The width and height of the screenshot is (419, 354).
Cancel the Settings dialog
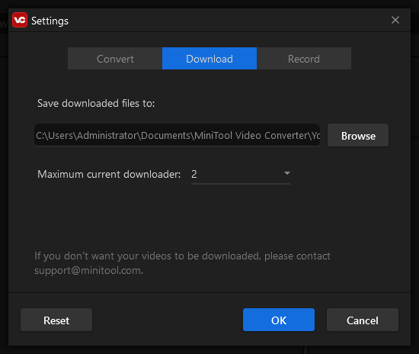(x=363, y=320)
